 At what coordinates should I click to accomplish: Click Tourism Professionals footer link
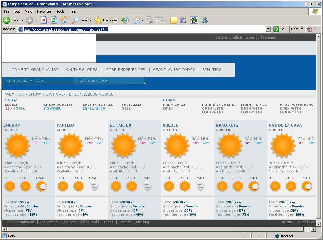(x=81, y=222)
